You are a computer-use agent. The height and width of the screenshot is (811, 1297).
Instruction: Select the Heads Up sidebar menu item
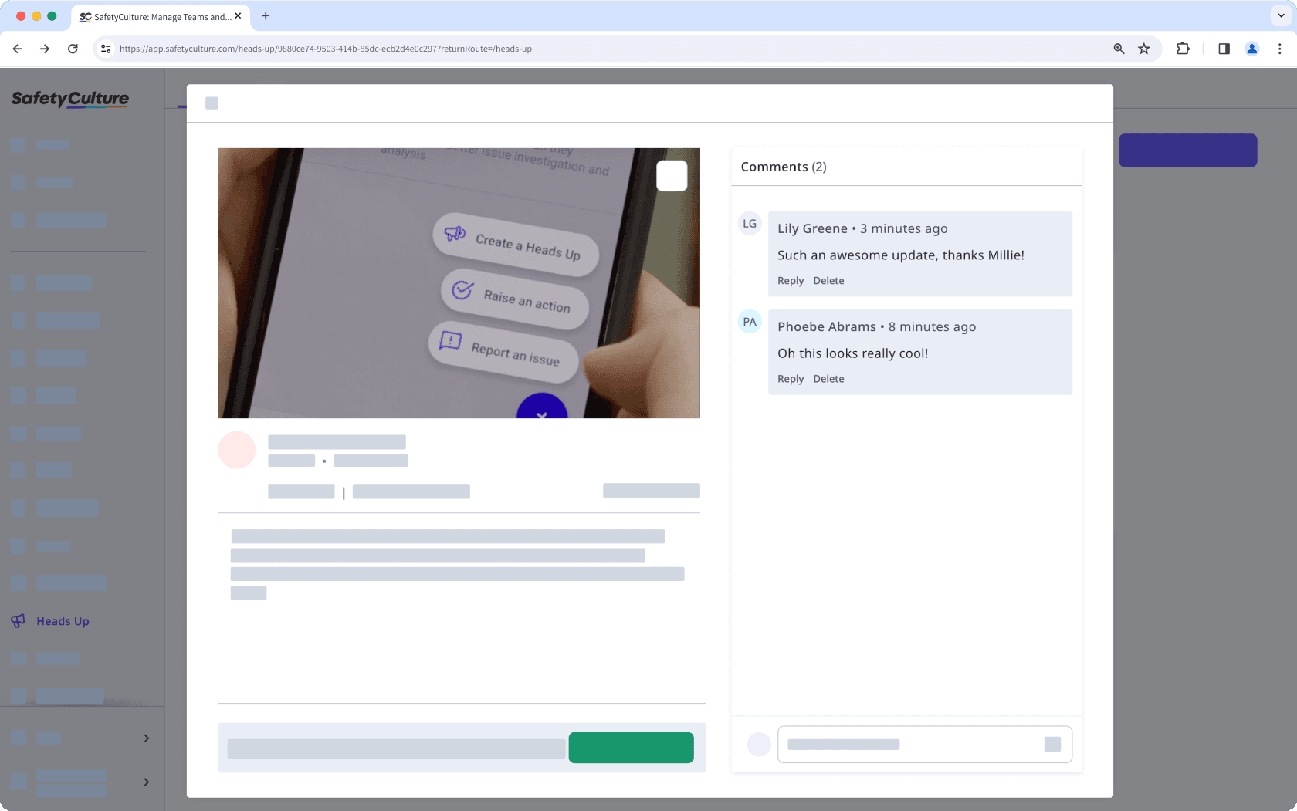(63, 621)
